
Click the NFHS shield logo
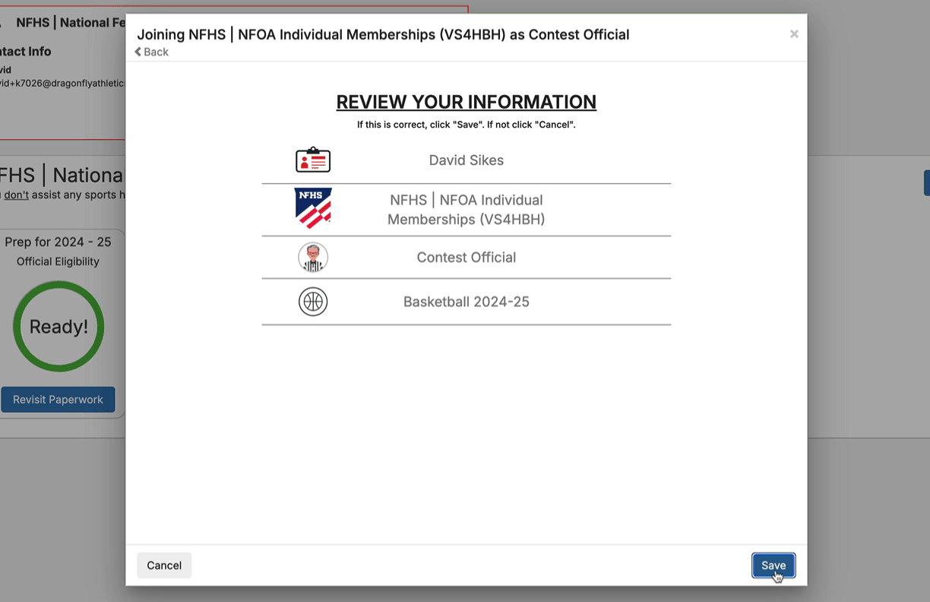(313, 208)
